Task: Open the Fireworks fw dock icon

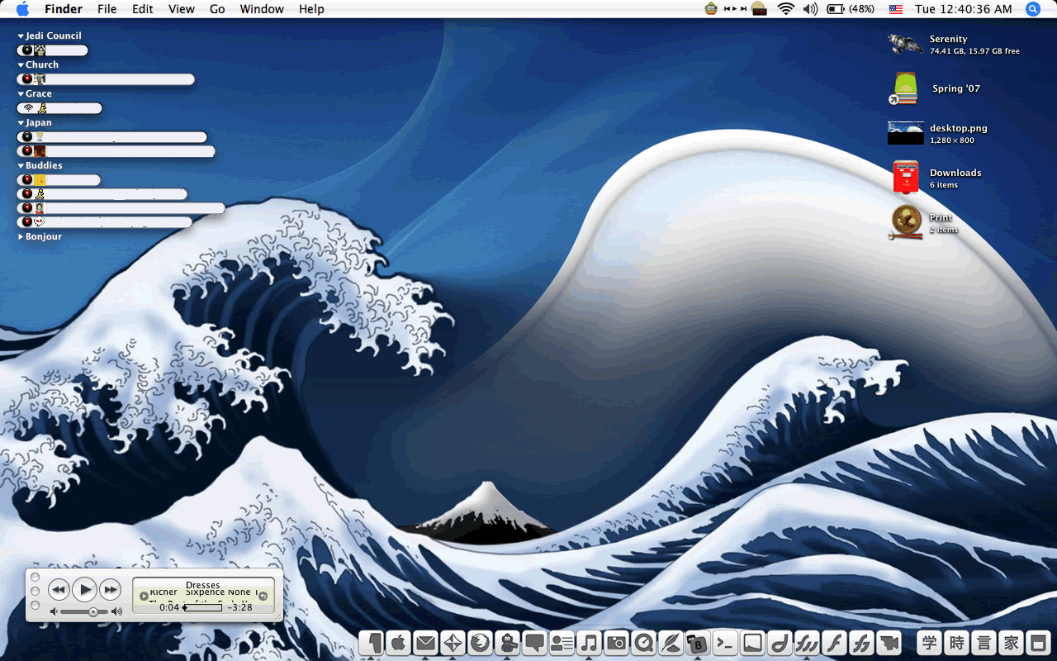Action: [x=807, y=642]
